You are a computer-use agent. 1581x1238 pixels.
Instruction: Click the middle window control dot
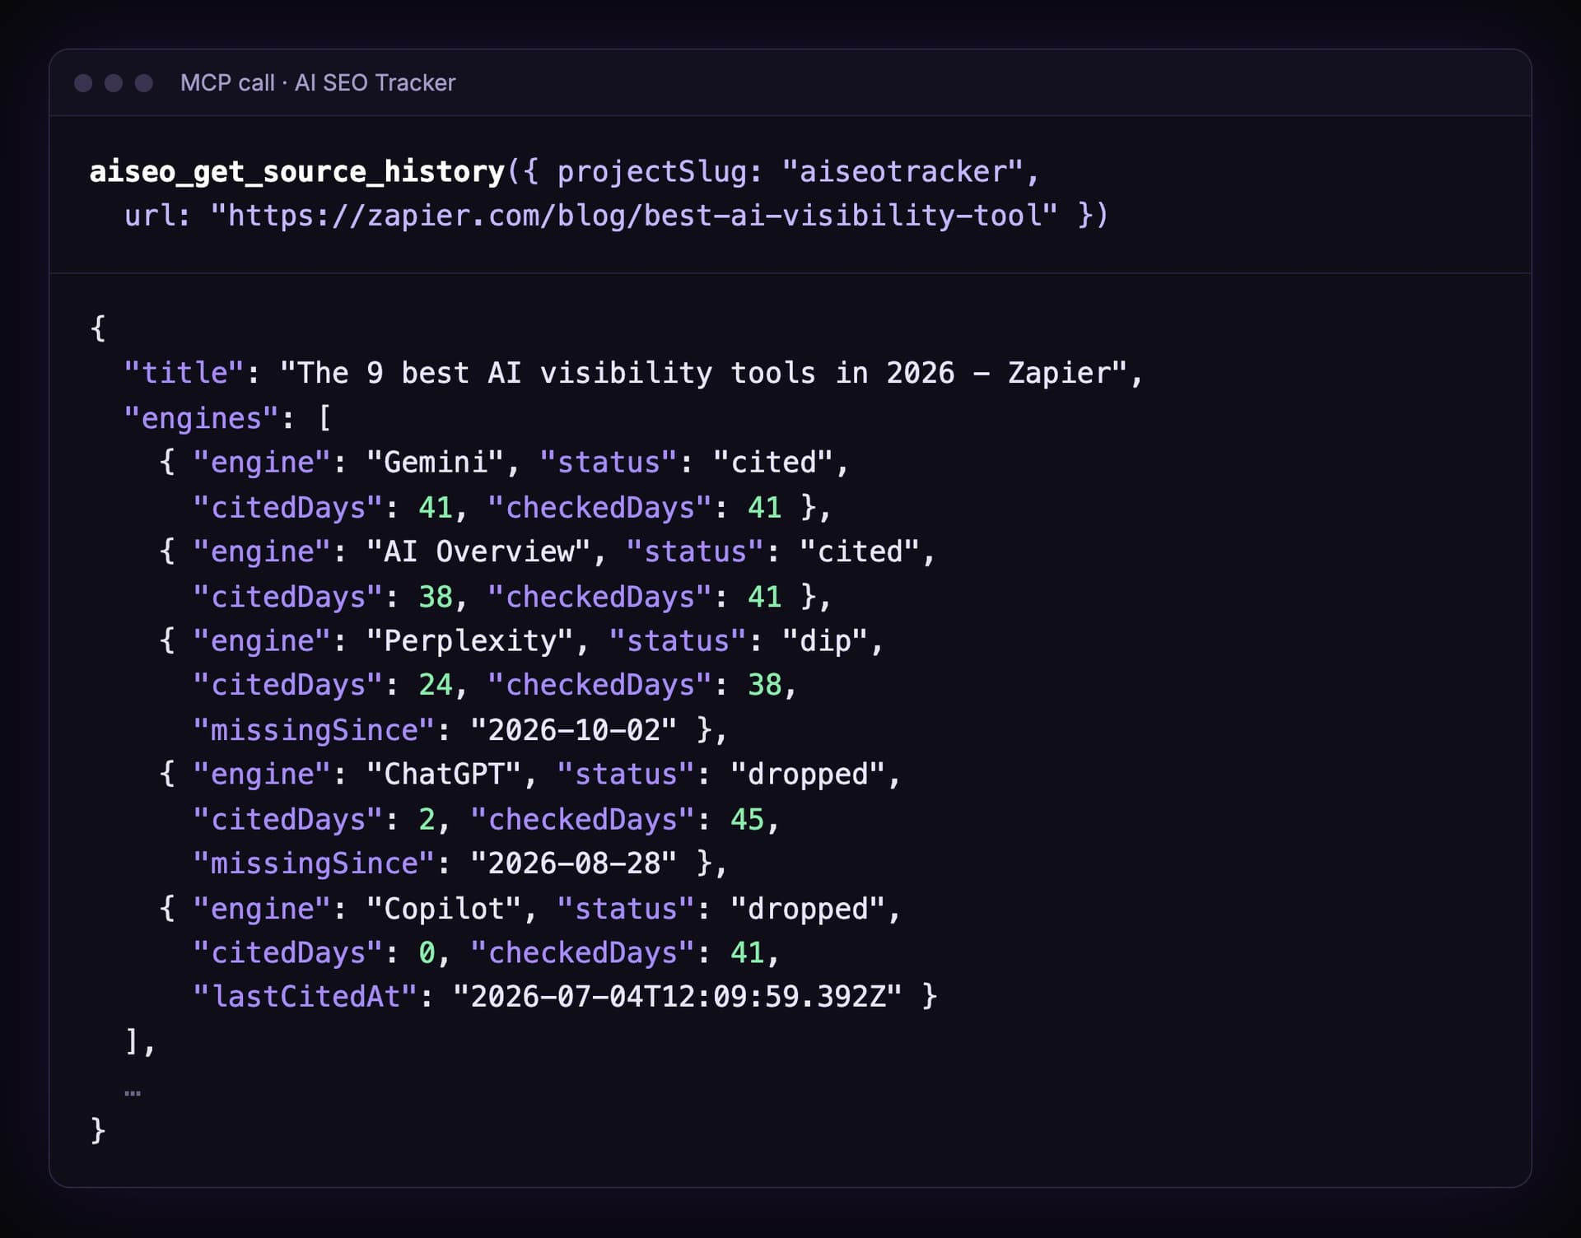(x=114, y=83)
